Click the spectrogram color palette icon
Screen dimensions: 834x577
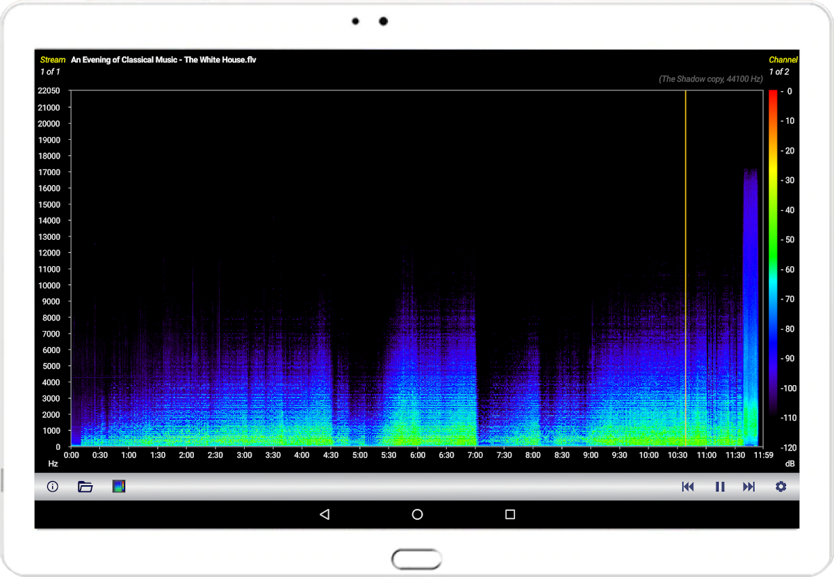pos(119,487)
